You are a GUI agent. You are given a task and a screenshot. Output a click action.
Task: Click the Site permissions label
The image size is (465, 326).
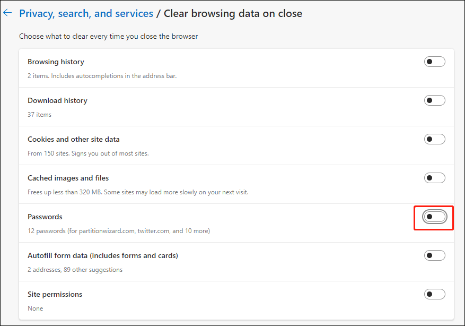[x=55, y=294]
